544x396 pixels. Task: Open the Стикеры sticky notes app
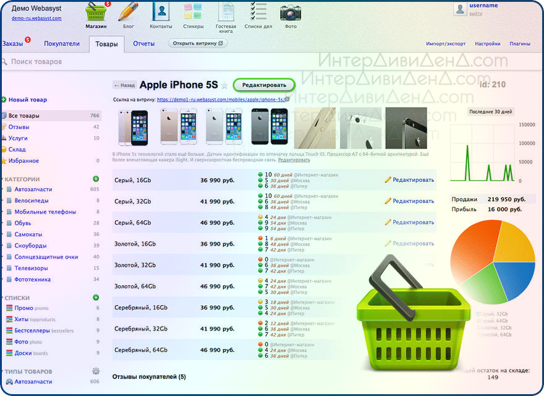coord(193,12)
